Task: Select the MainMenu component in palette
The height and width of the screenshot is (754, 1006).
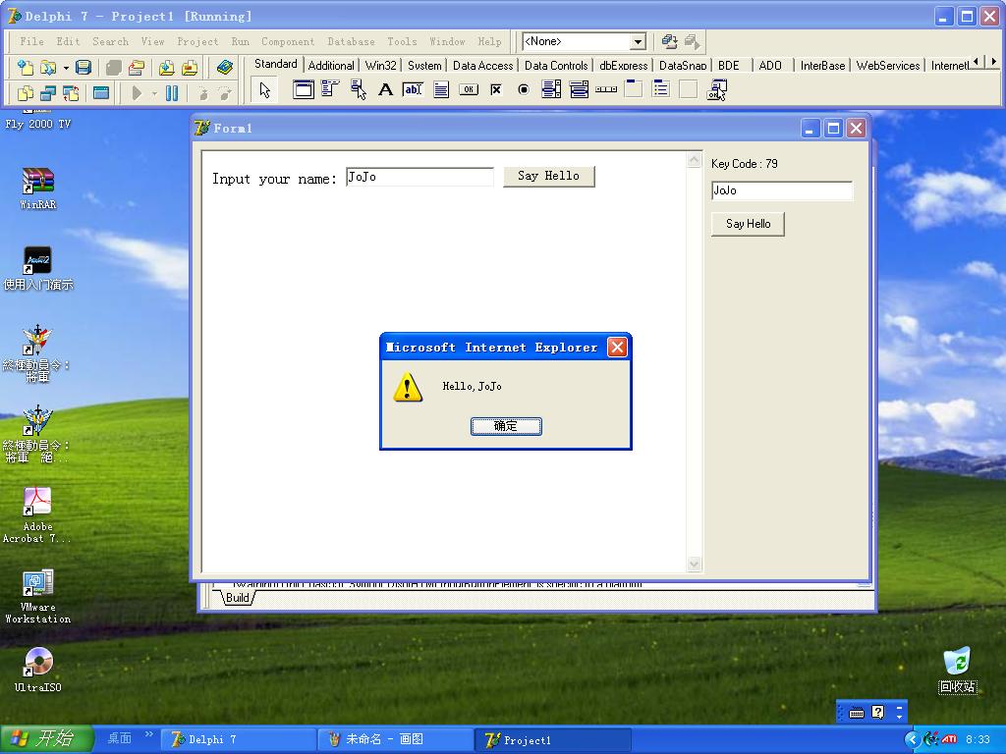Action: point(330,89)
